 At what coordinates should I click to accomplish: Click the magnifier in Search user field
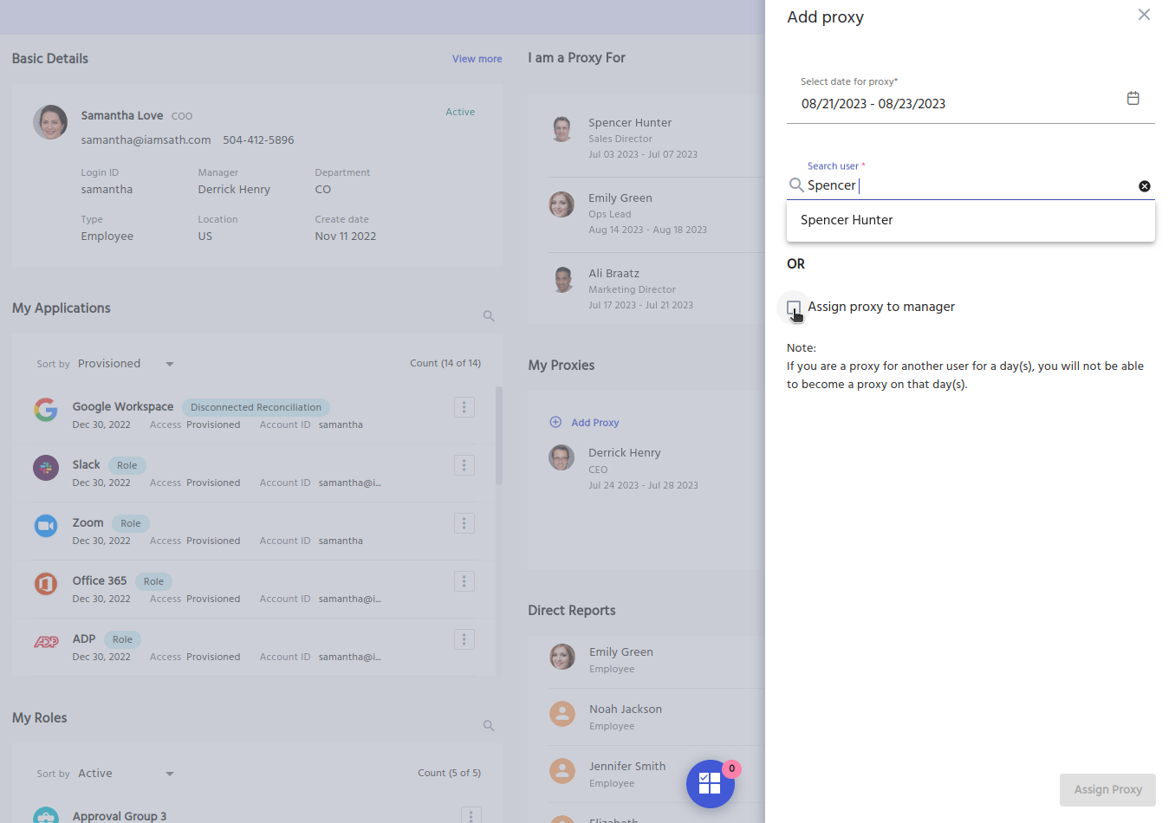click(796, 185)
